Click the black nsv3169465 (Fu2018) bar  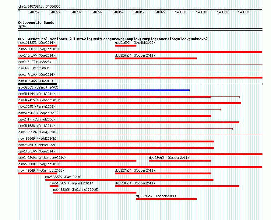(37, 84)
